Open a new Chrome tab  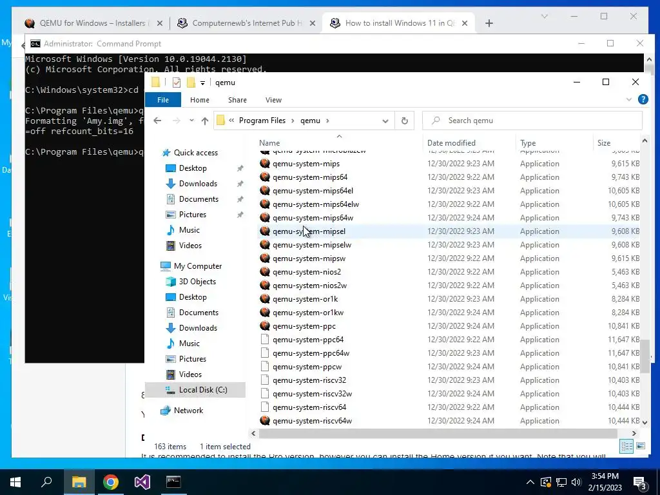[489, 24]
